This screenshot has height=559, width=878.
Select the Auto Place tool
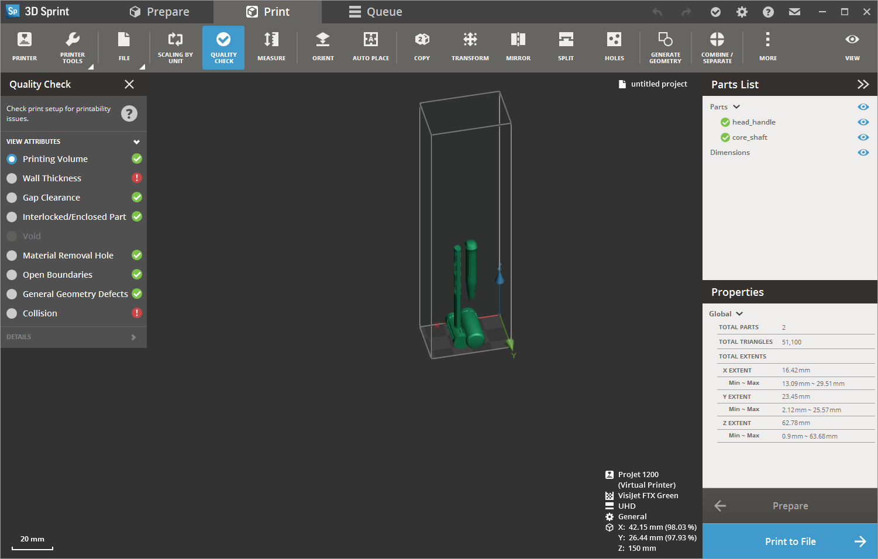click(371, 46)
